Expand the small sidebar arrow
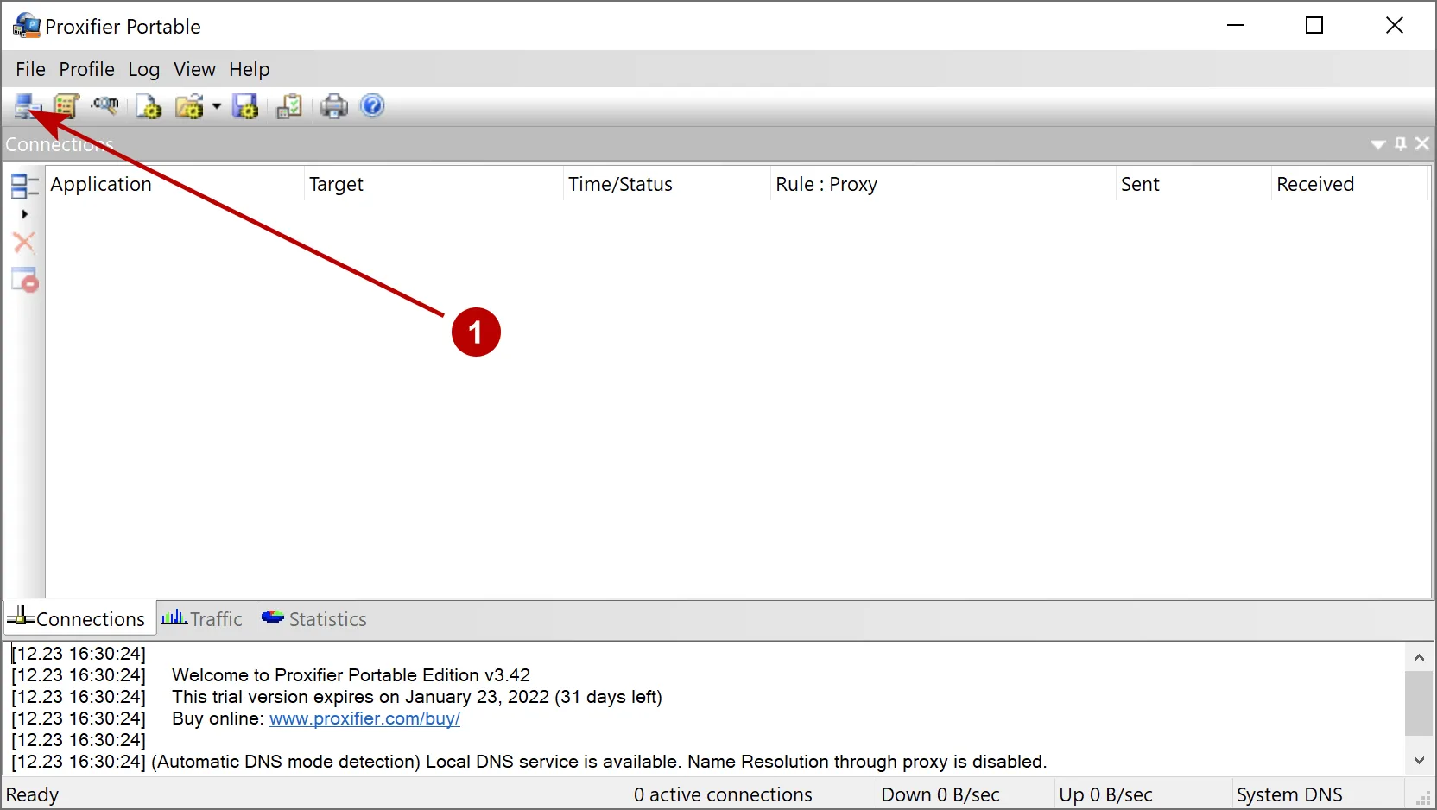The height and width of the screenshot is (810, 1437). point(24,214)
